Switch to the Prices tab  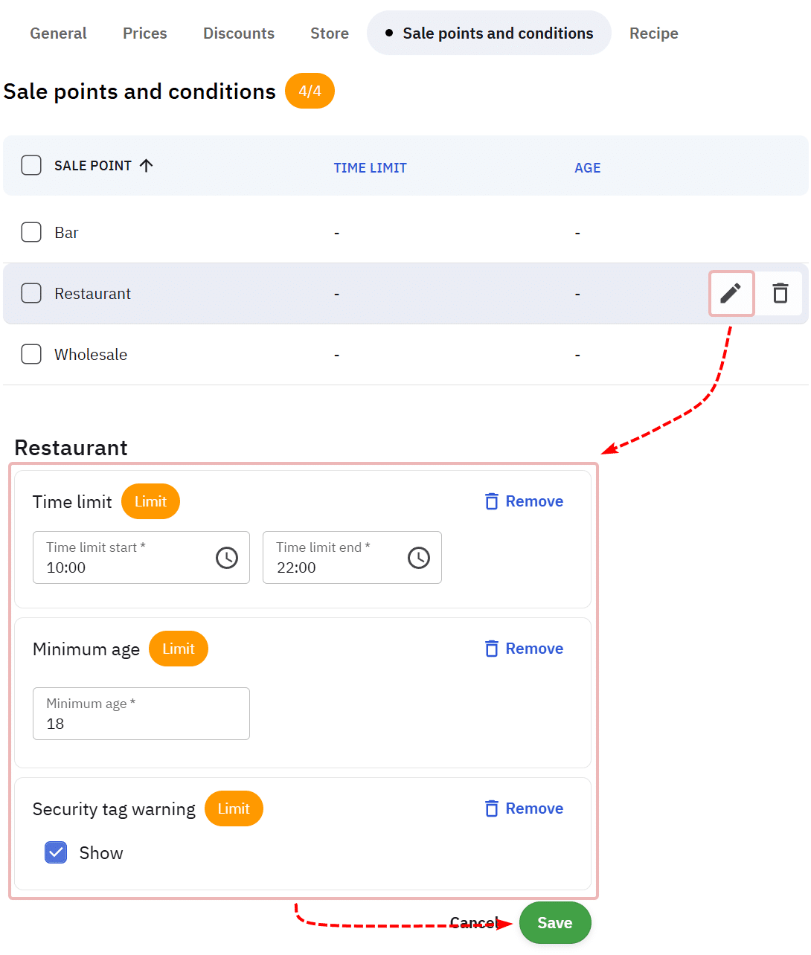144,33
